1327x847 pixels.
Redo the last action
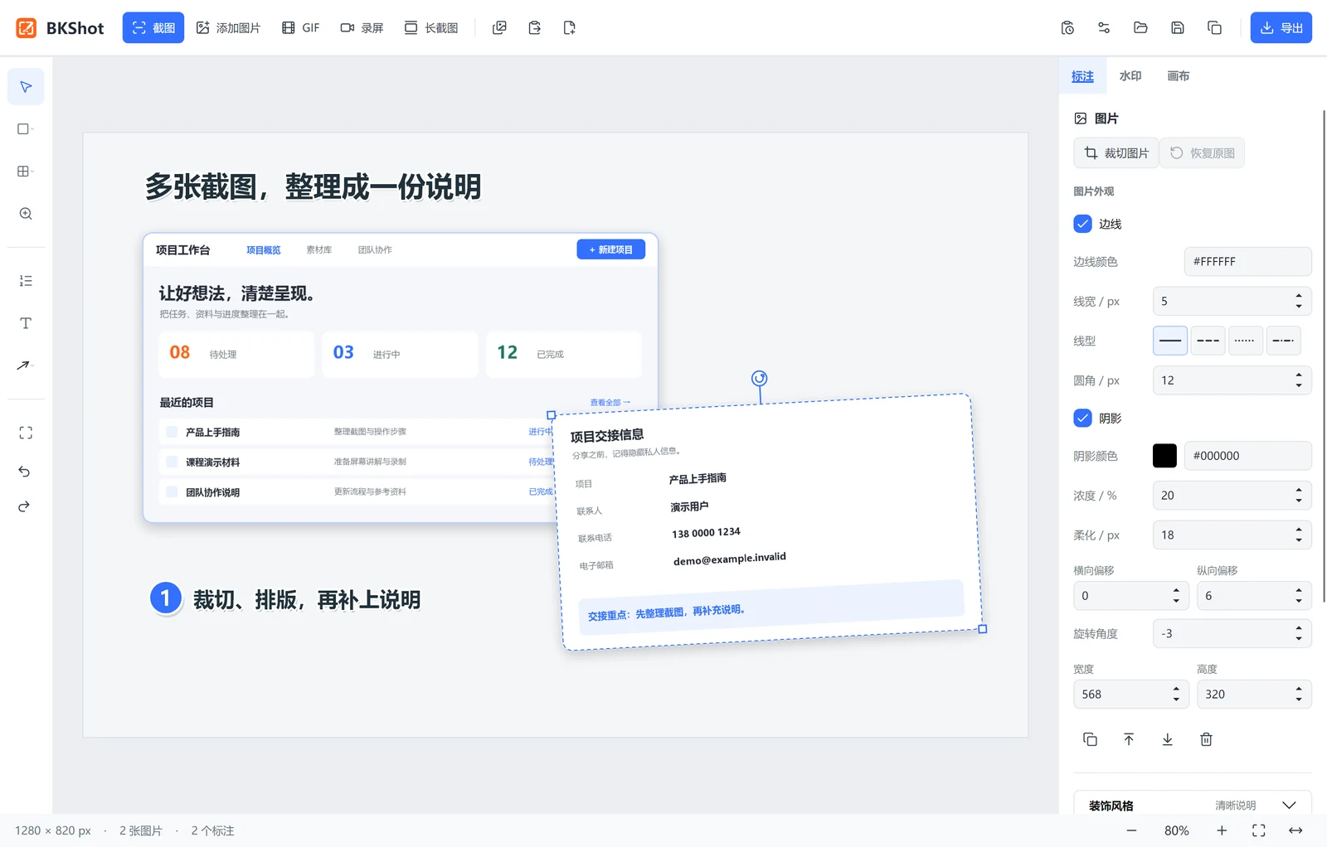pyautogui.click(x=24, y=506)
